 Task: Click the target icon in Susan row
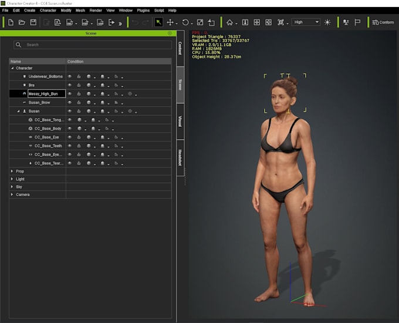click(x=130, y=111)
